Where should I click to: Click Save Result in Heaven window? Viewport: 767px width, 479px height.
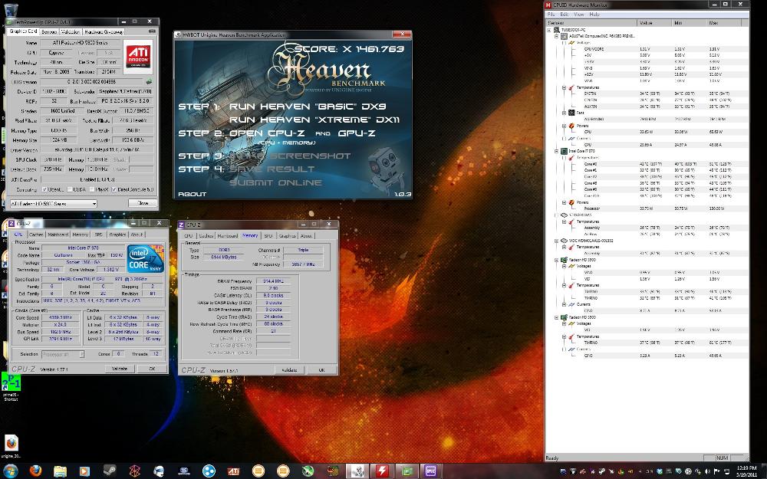[x=272, y=169]
